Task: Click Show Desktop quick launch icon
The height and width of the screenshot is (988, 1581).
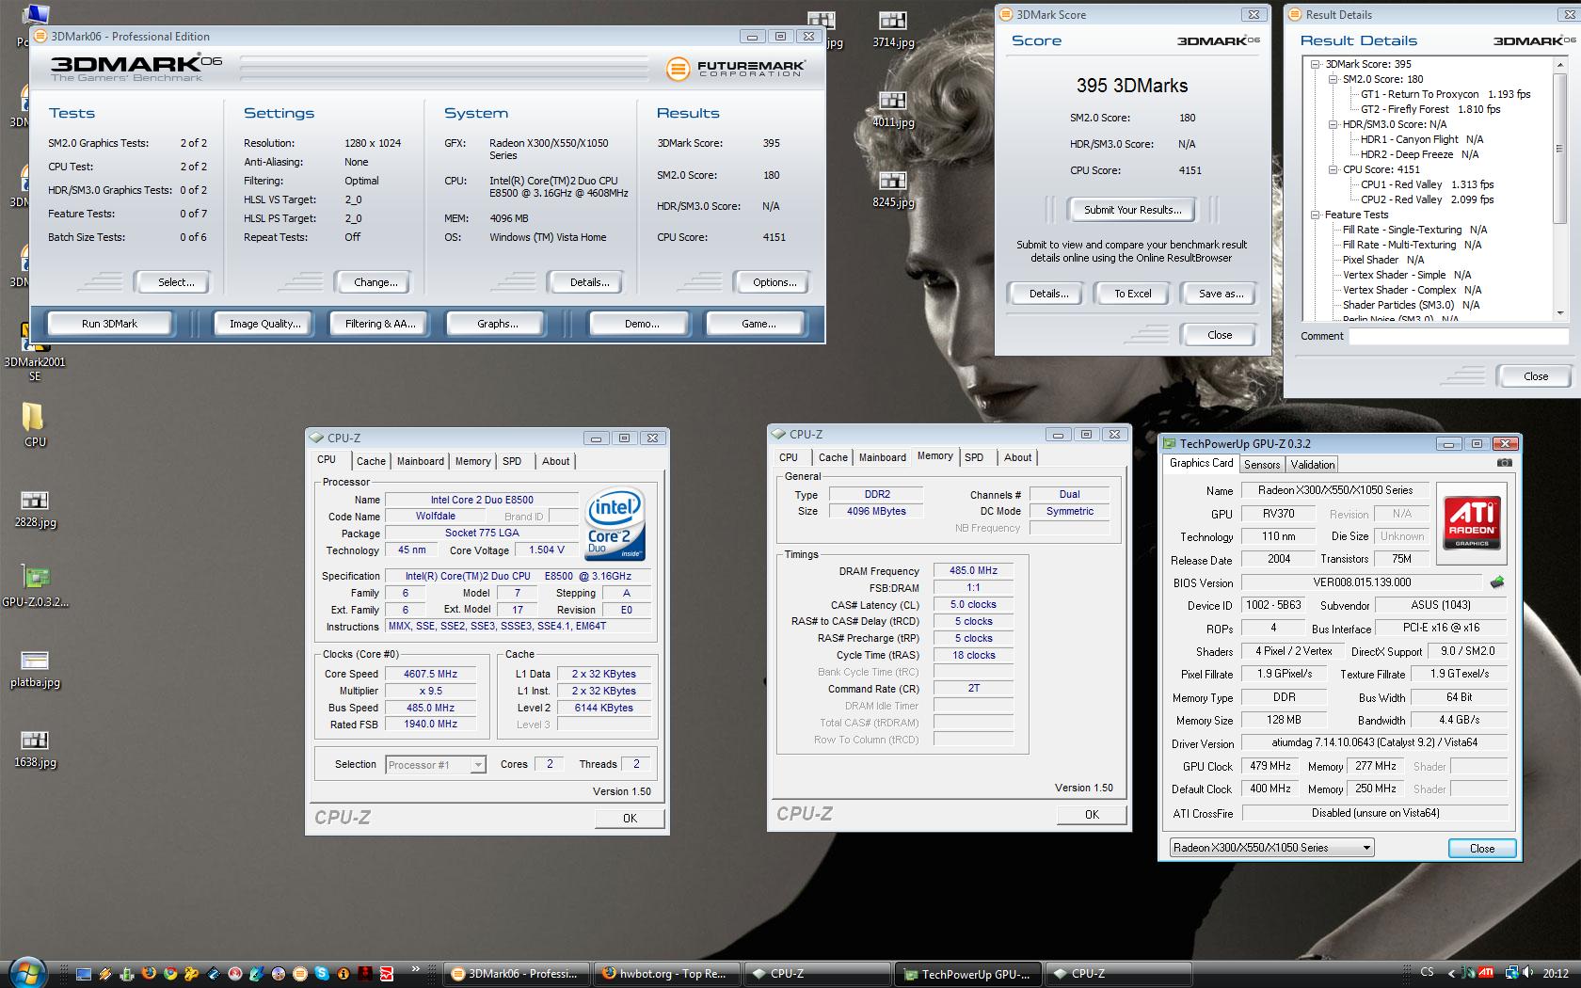Action: coord(84,974)
